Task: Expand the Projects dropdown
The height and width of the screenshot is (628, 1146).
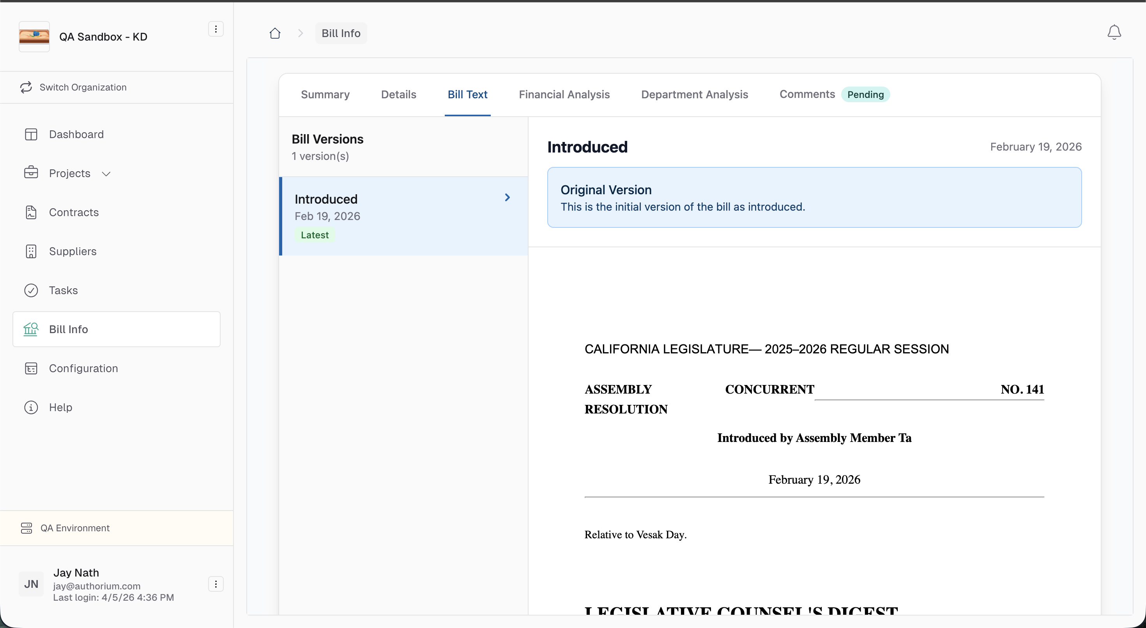Action: [x=106, y=173]
